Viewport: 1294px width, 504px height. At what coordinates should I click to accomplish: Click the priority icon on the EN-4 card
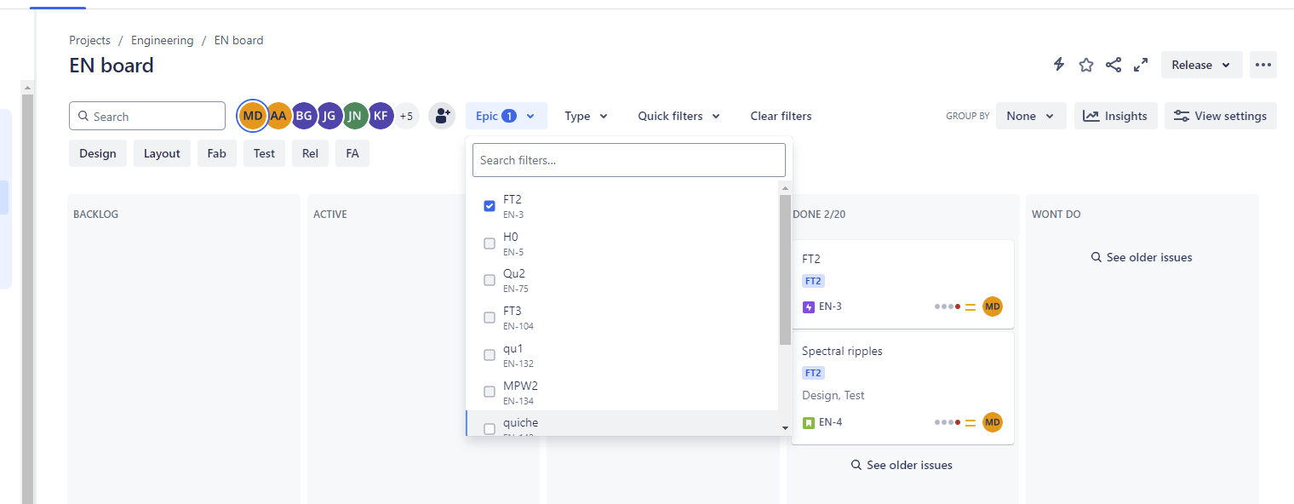click(x=970, y=422)
